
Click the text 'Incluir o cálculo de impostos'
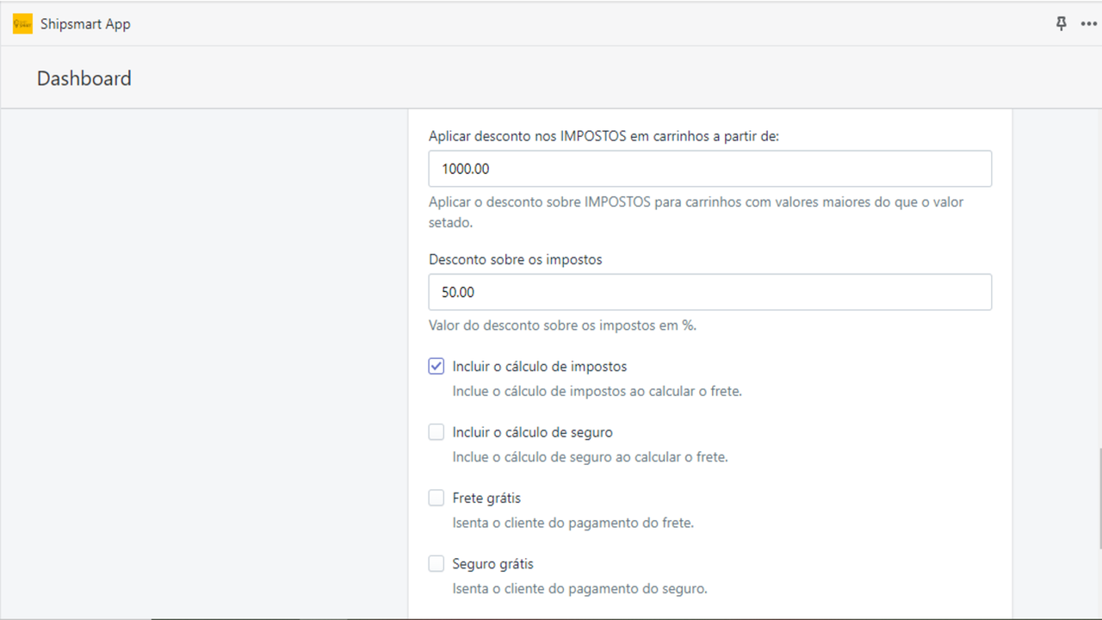click(540, 365)
